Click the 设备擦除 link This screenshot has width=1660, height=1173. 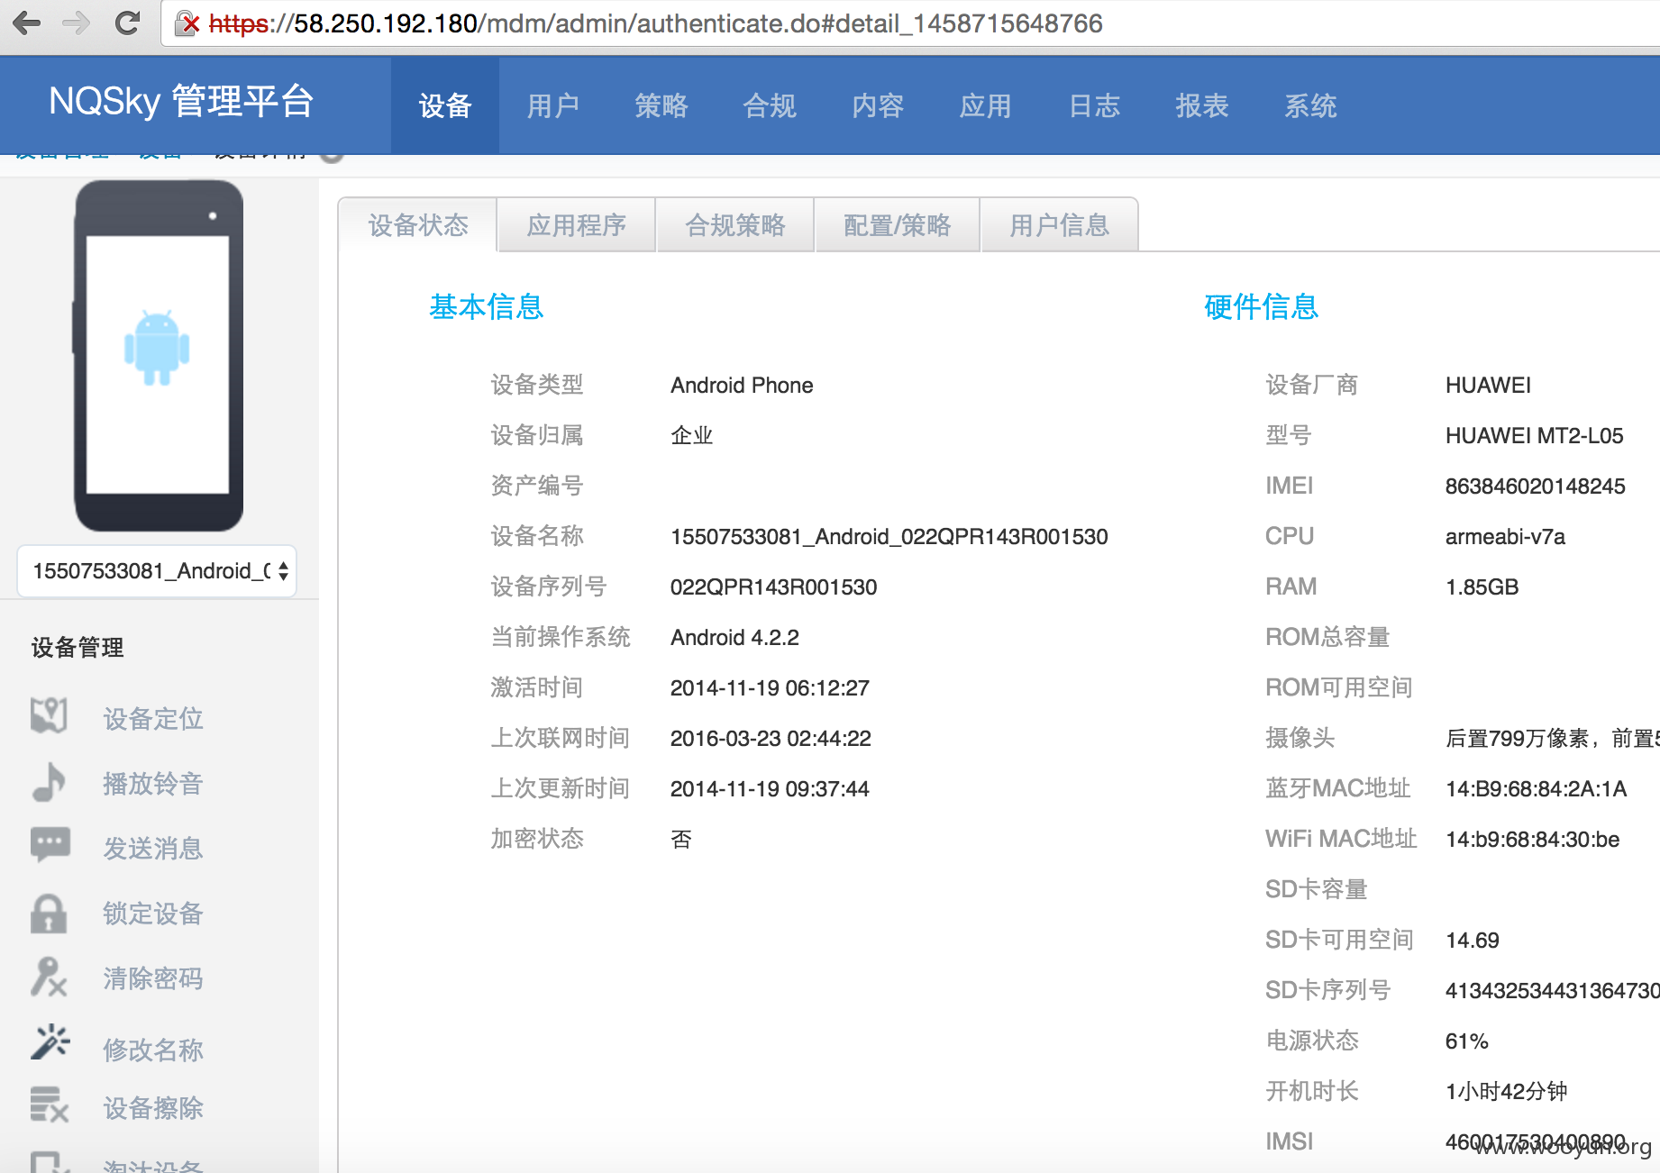(153, 1108)
